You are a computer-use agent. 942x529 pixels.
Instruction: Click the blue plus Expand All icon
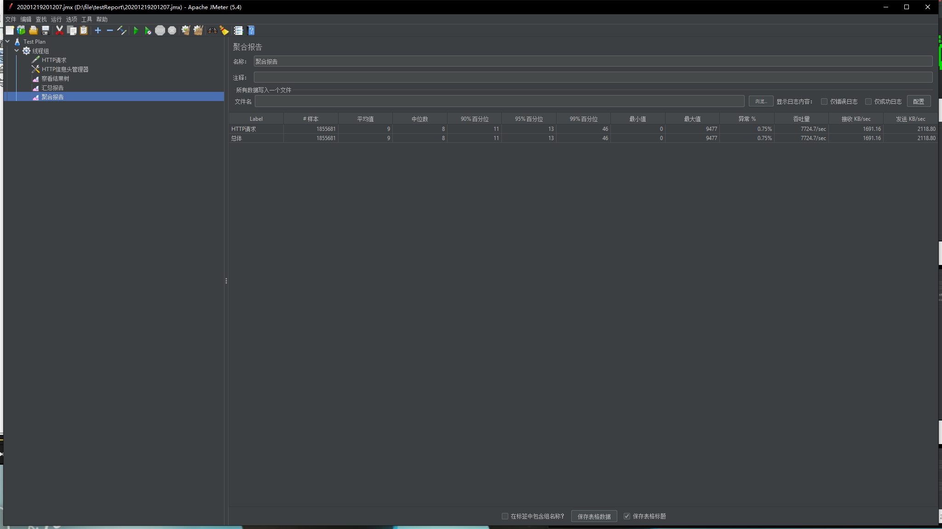(x=98, y=31)
